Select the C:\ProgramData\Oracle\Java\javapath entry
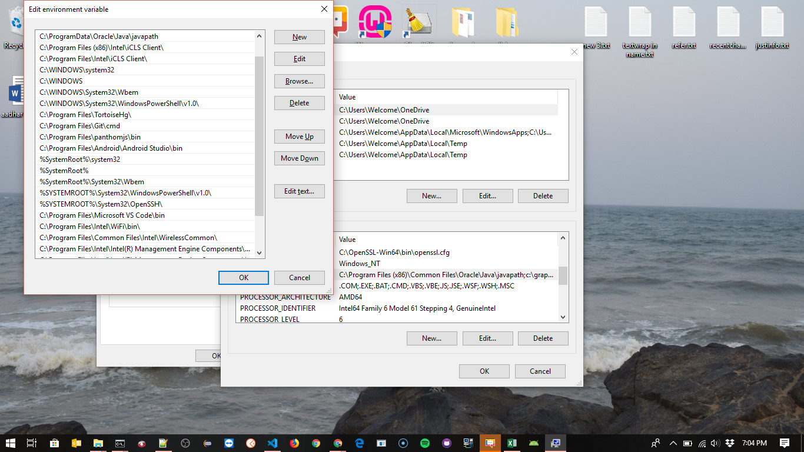The width and height of the screenshot is (804, 452). (x=145, y=36)
